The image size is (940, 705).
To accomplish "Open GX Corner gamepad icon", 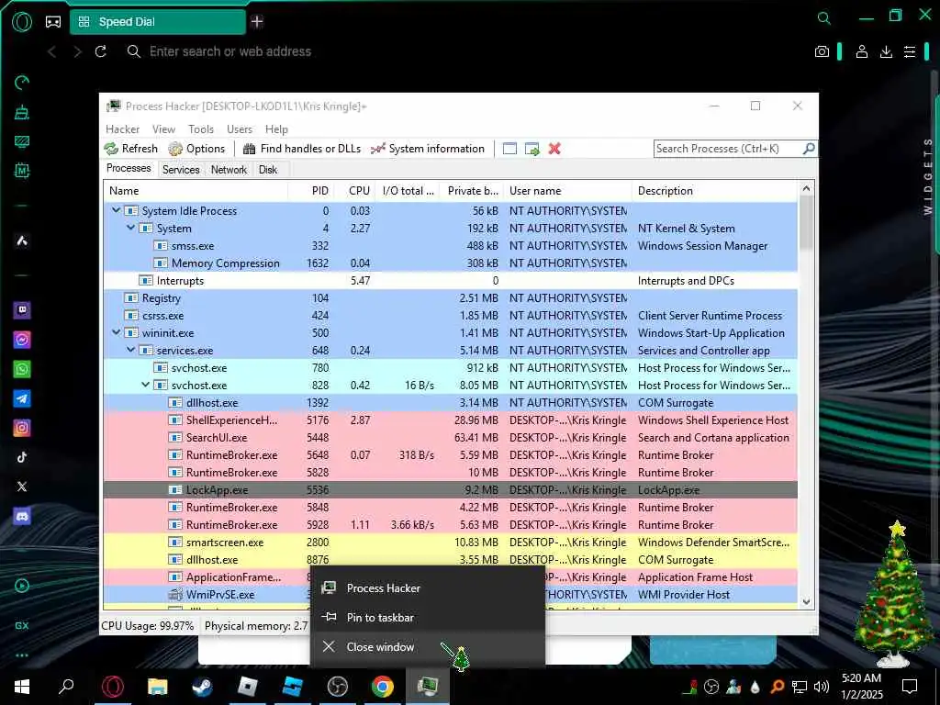I will [x=53, y=22].
